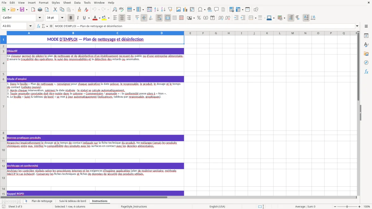Open the Font Size dropdown
Screen dimensions: 372x209
coord(62,18)
